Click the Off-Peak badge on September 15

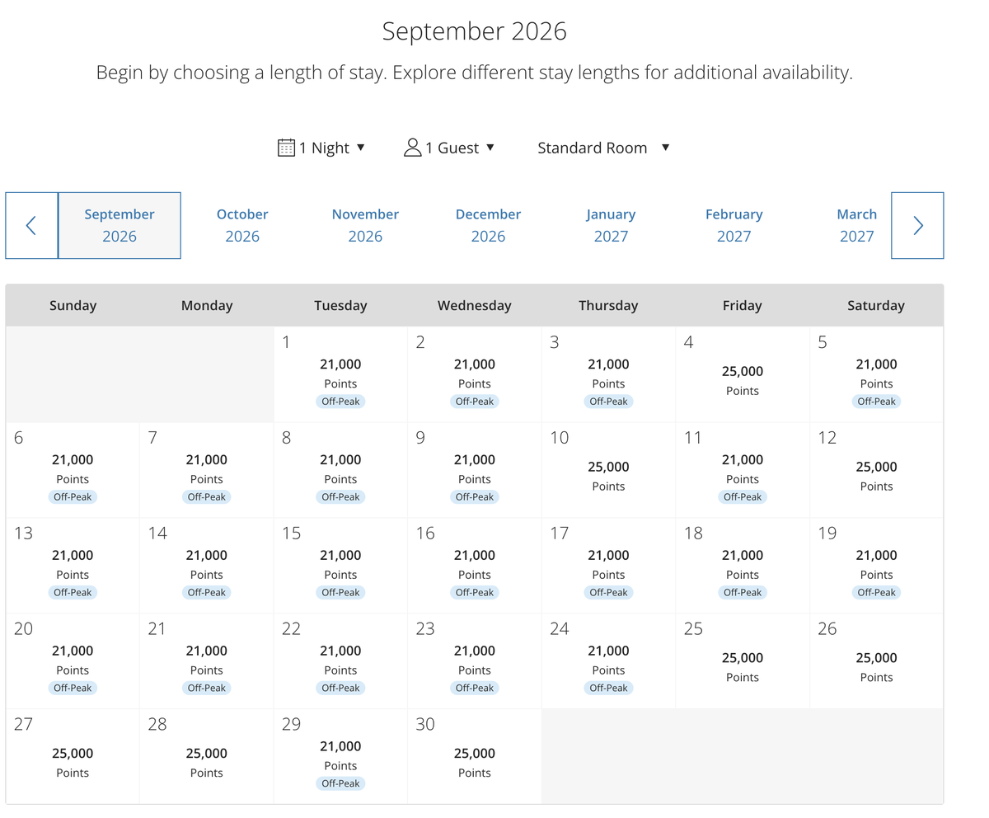tap(340, 592)
